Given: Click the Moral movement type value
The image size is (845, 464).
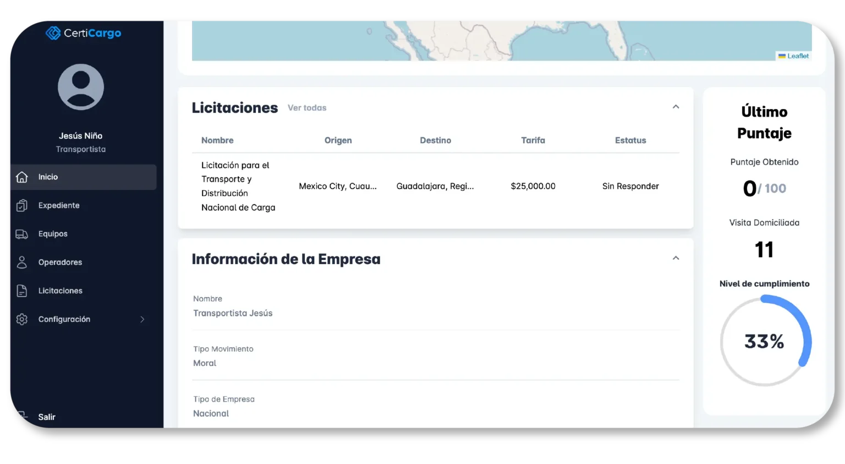Looking at the screenshot, I should click(205, 363).
